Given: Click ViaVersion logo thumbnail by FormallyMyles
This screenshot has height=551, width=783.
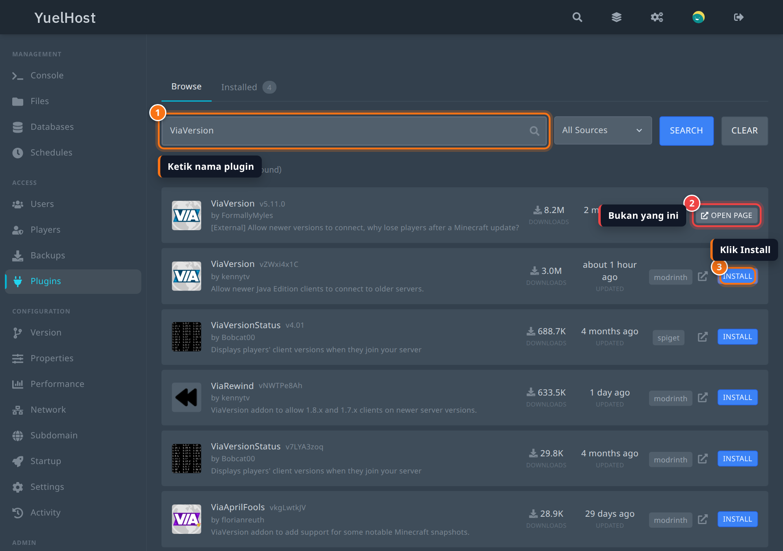Looking at the screenshot, I should click(186, 216).
